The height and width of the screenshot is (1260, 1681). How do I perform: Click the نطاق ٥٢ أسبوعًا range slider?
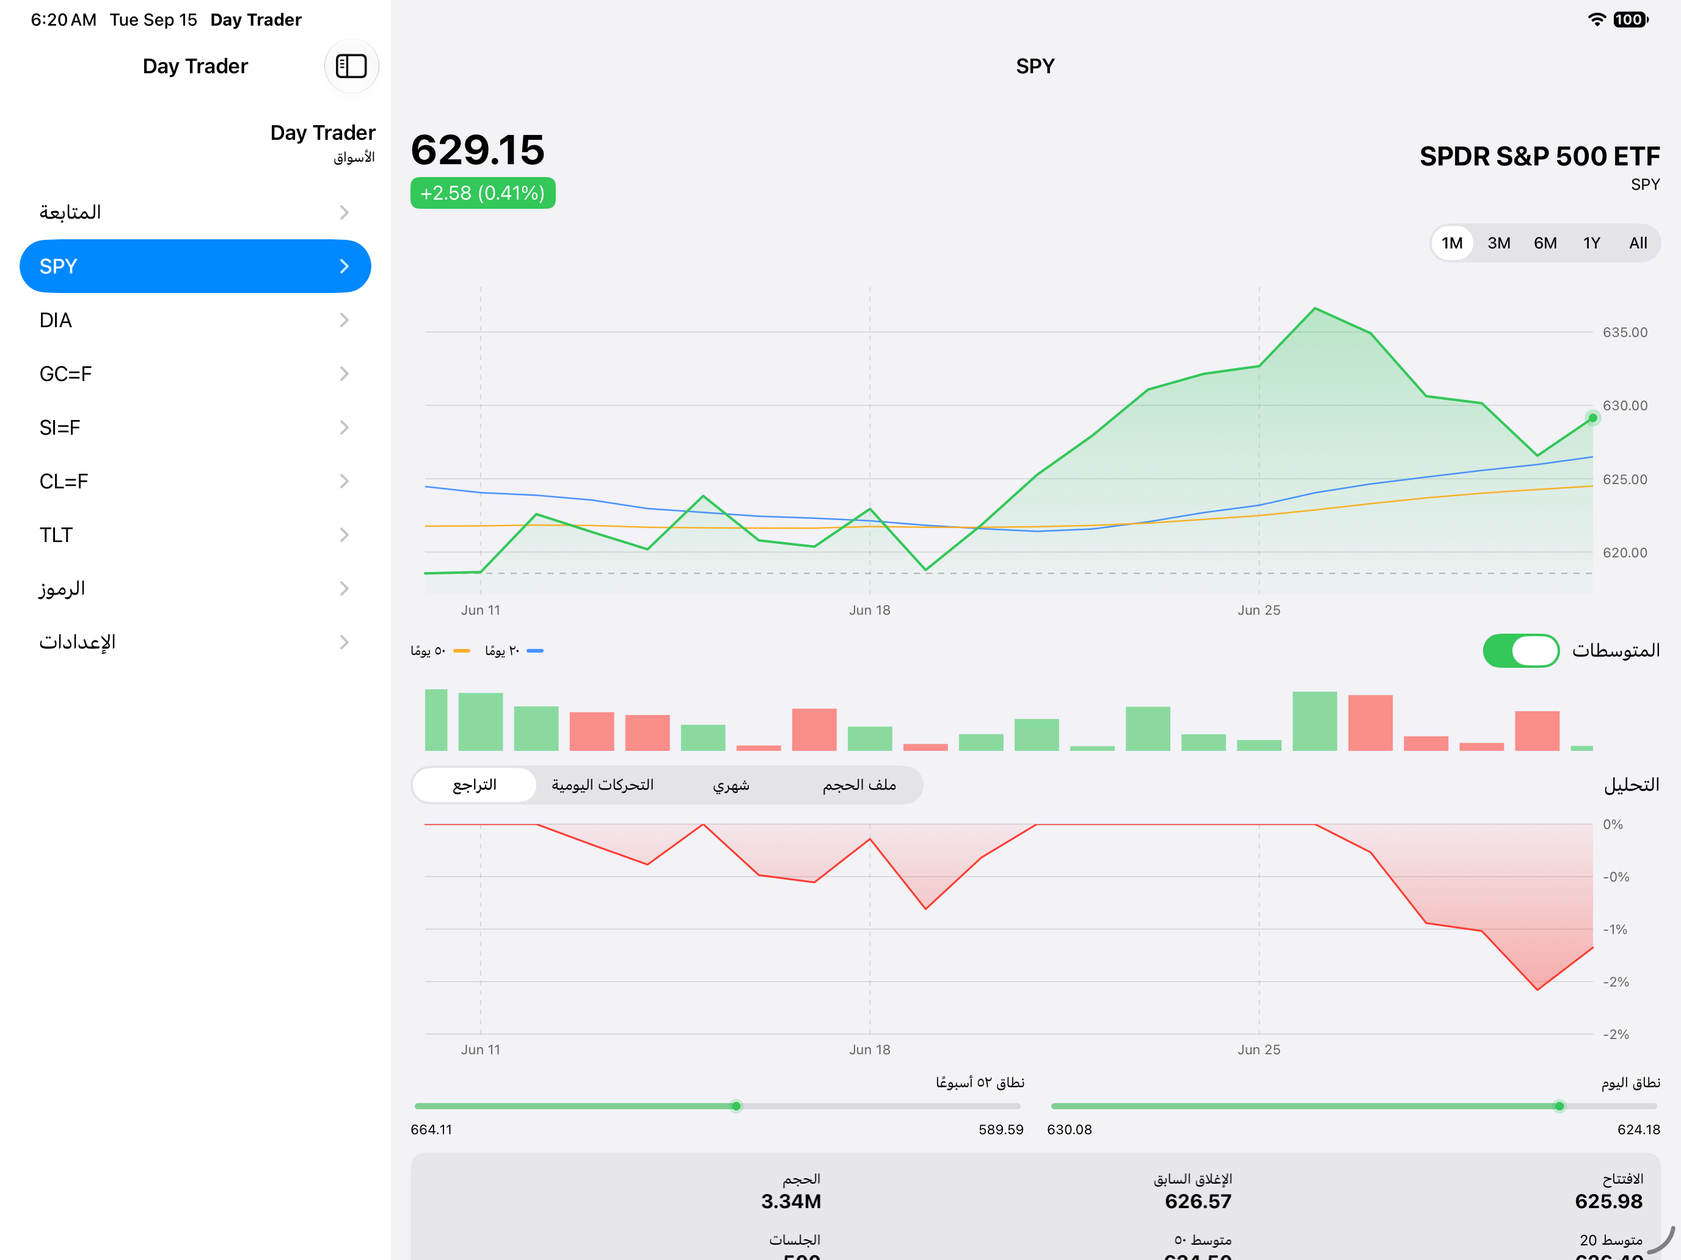[x=717, y=1107]
